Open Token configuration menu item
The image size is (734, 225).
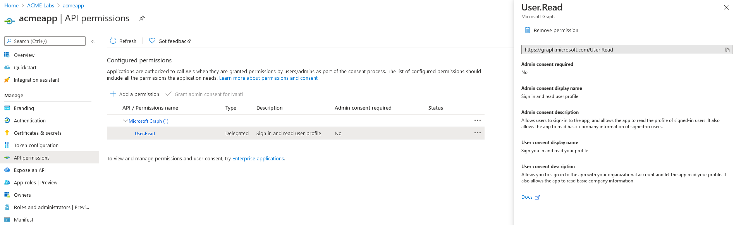coord(36,145)
